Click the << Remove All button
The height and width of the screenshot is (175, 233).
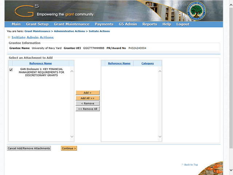87,109
